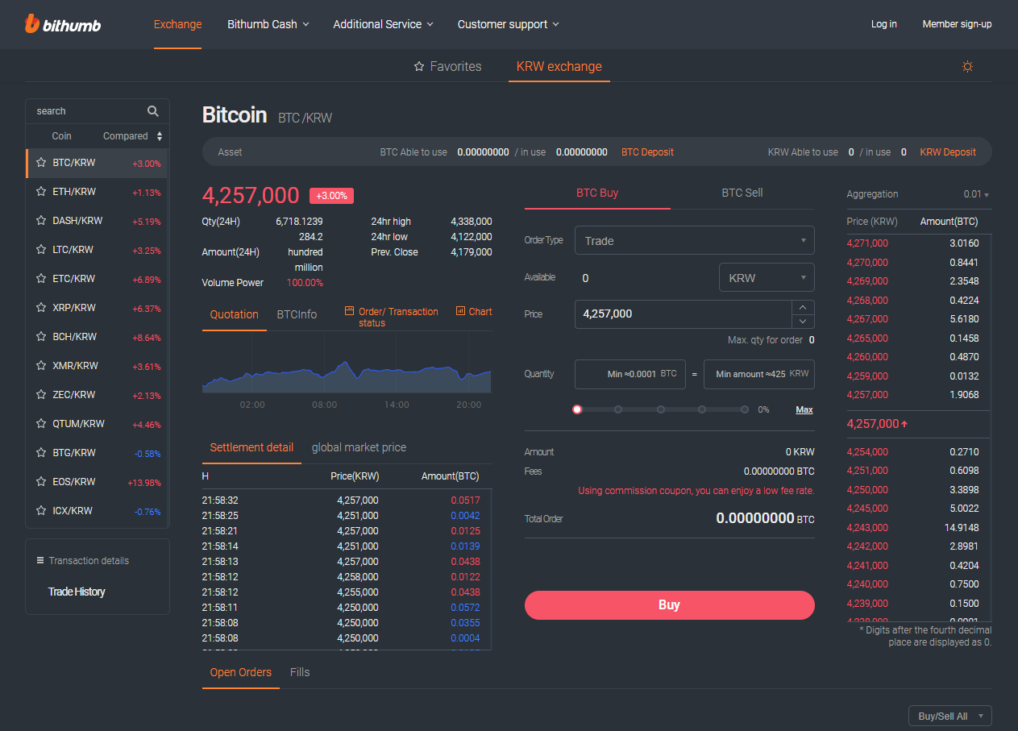Open Order/Transaction status link
Image resolution: width=1018 pixels, height=731 pixels.
392,317
